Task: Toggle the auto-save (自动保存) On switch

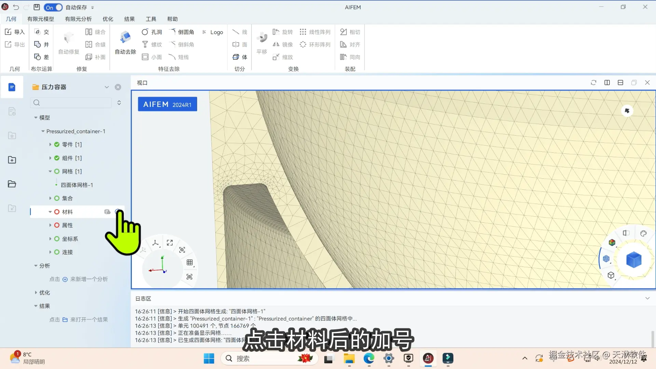Action: (x=53, y=7)
